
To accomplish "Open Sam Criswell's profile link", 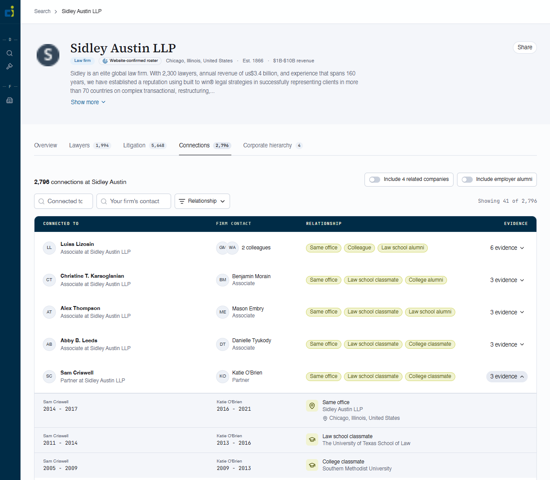I will coord(77,373).
